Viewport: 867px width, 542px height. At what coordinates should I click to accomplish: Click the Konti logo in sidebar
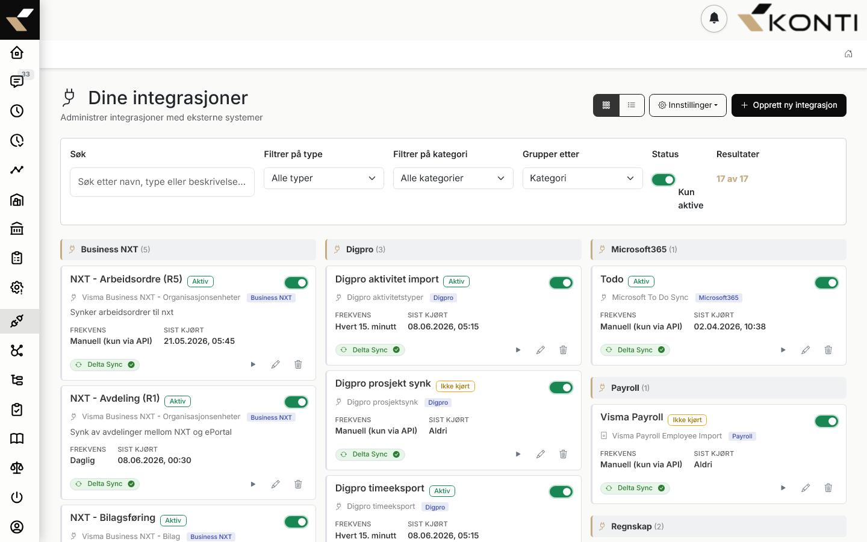[x=20, y=20]
